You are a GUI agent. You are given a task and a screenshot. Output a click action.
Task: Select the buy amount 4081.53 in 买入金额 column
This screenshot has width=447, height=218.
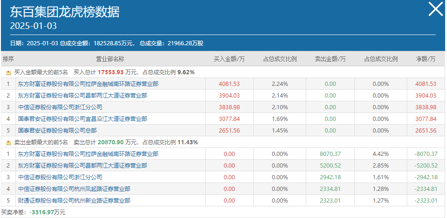click(x=229, y=84)
